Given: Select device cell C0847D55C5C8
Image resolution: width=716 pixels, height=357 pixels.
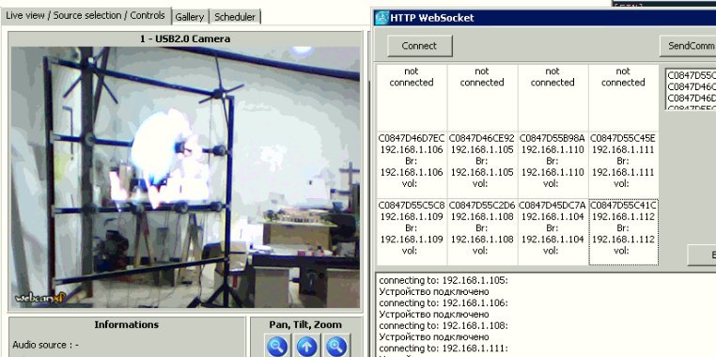Looking at the screenshot, I should pos(412,232).
